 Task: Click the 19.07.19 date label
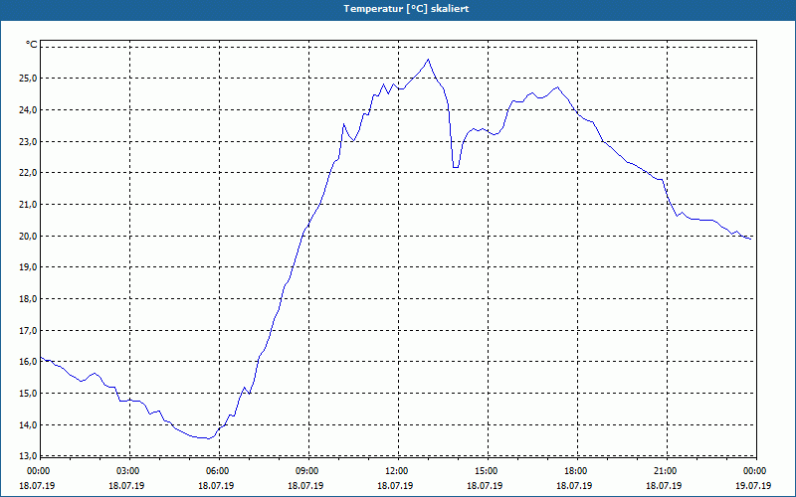[753, 486]
